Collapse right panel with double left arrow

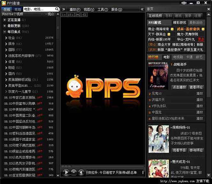142,9
